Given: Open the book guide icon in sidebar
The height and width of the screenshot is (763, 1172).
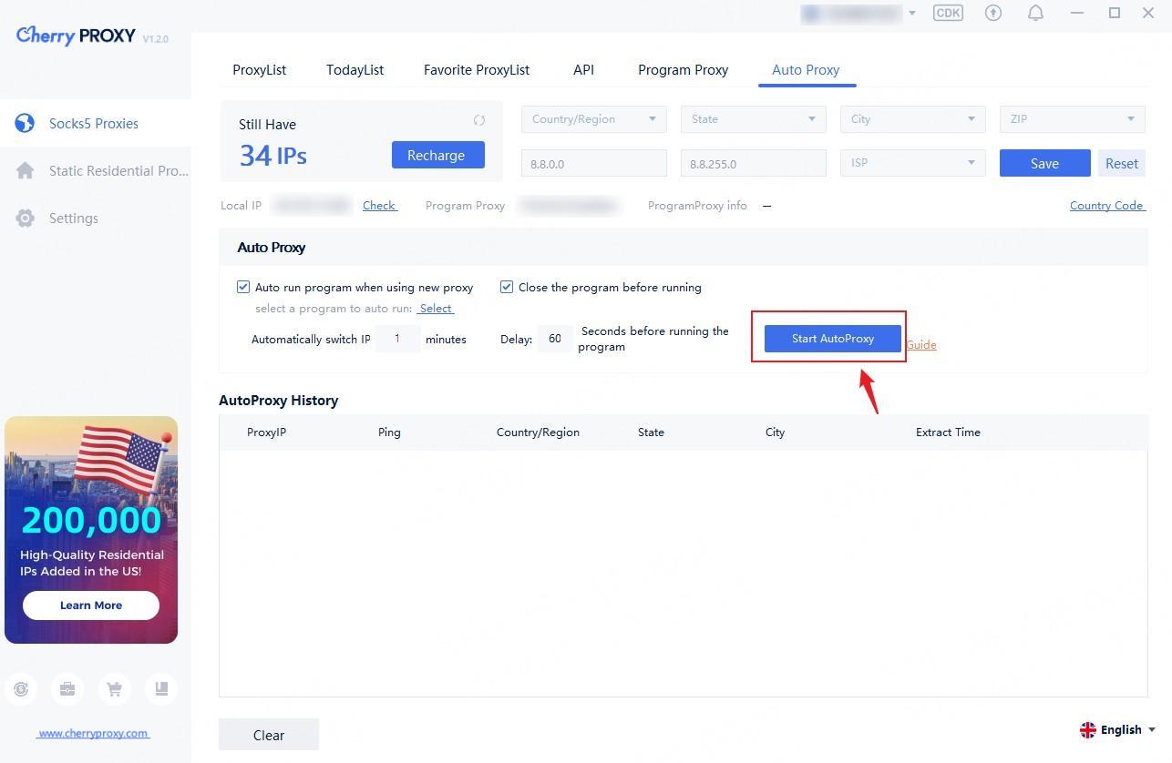Looking at the screenshot, I should coord(161,689).
